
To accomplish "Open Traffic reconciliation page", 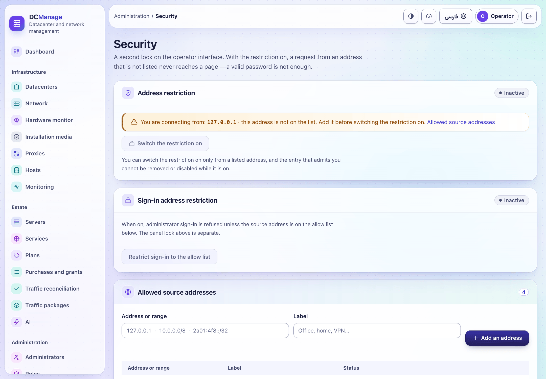I will coord(55,289).
